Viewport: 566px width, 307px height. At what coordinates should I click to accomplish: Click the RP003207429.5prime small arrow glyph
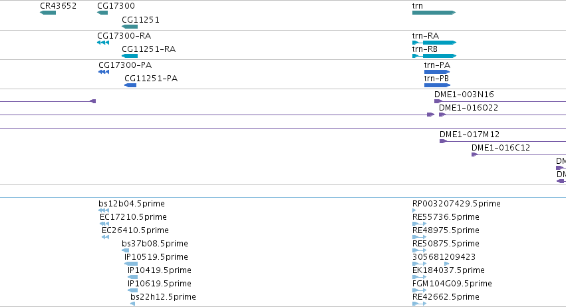click(414, 210)
